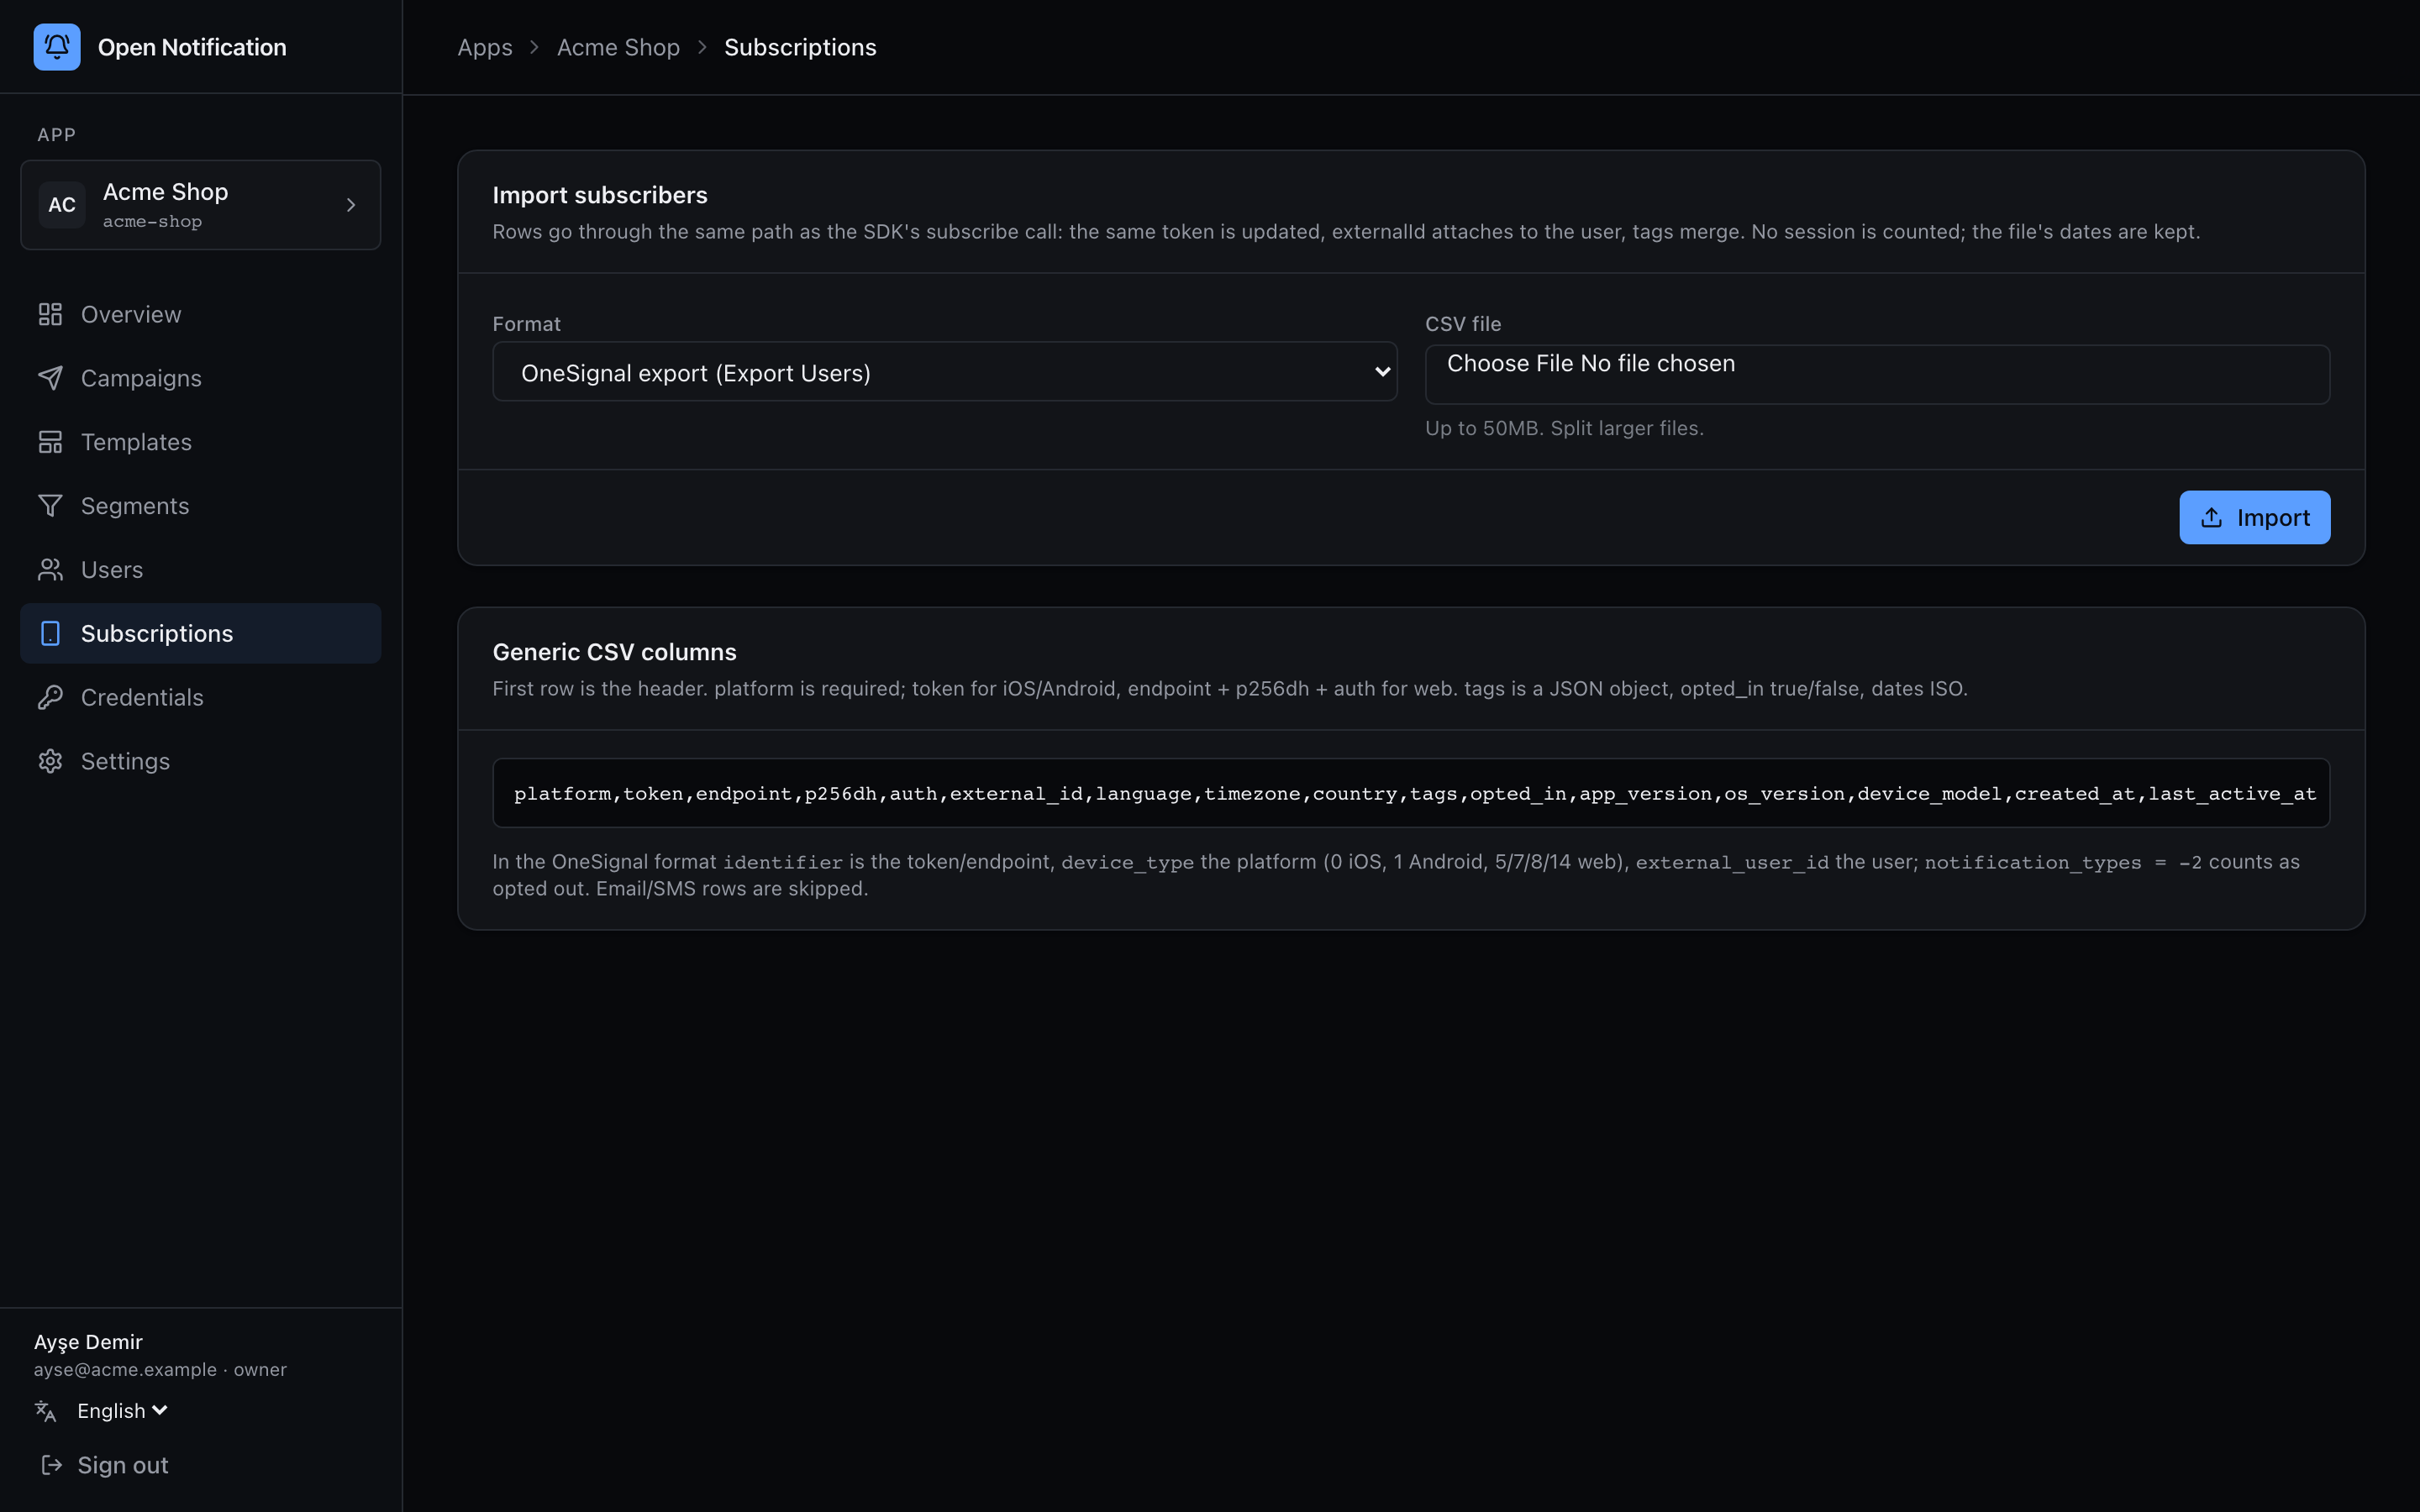Select the Subscriptions sidebar item
The width and height of the screenshot is (2420, 1512).
point(201,634)
